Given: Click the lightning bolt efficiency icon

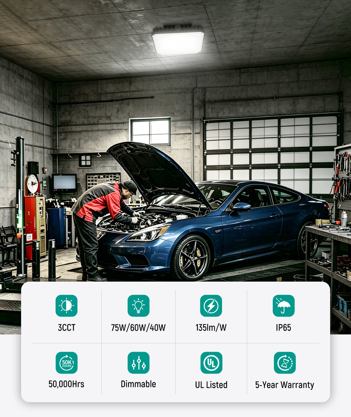Looking at the screenshot, I should tap(211, 306).
